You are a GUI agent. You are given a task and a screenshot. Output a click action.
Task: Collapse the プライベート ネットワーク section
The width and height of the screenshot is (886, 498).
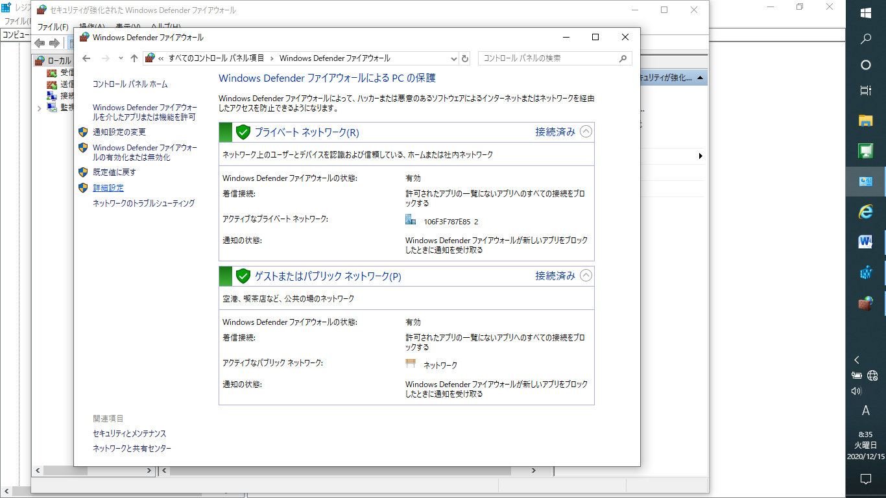click(x=586, y=132)
